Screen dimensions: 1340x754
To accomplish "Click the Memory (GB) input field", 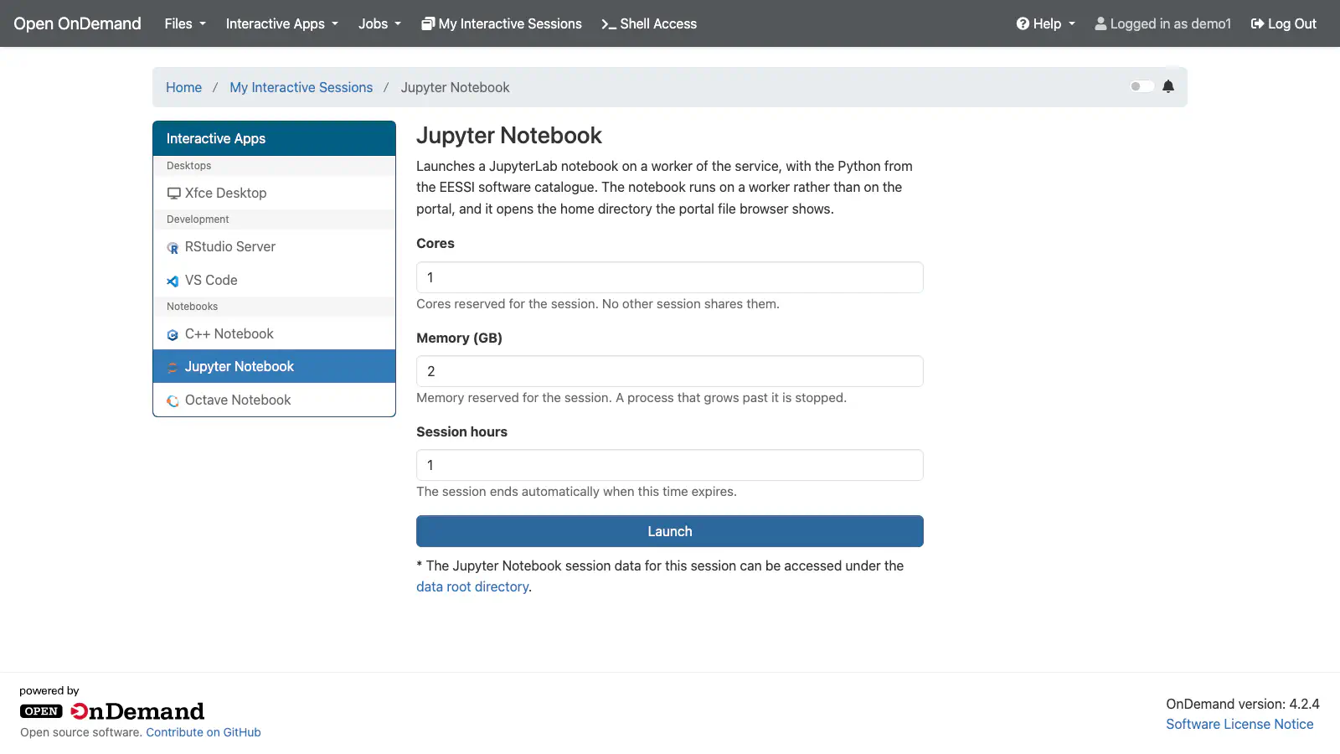I will (670, 371).
